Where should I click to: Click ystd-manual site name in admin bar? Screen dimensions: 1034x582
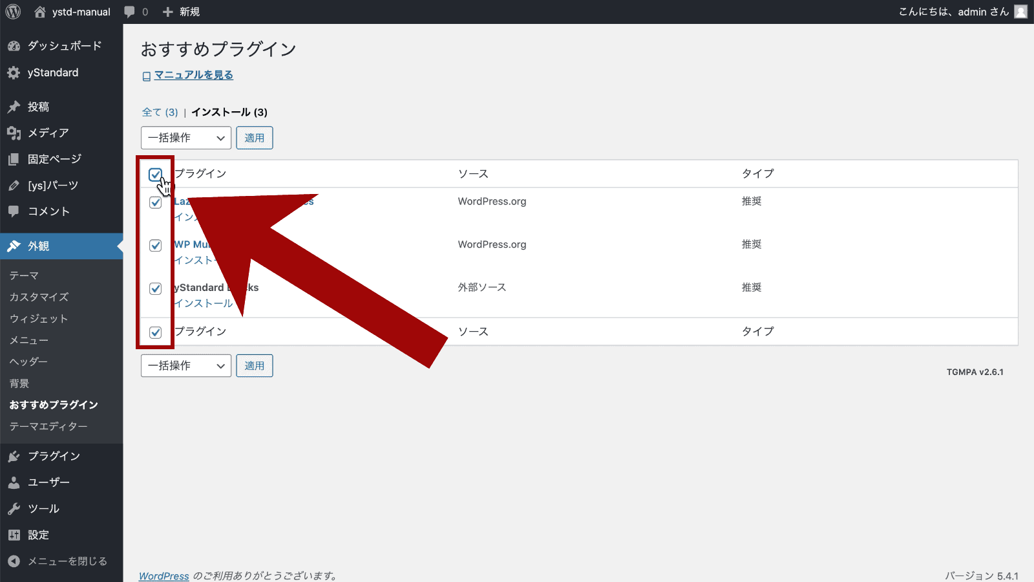coord(81,12)
